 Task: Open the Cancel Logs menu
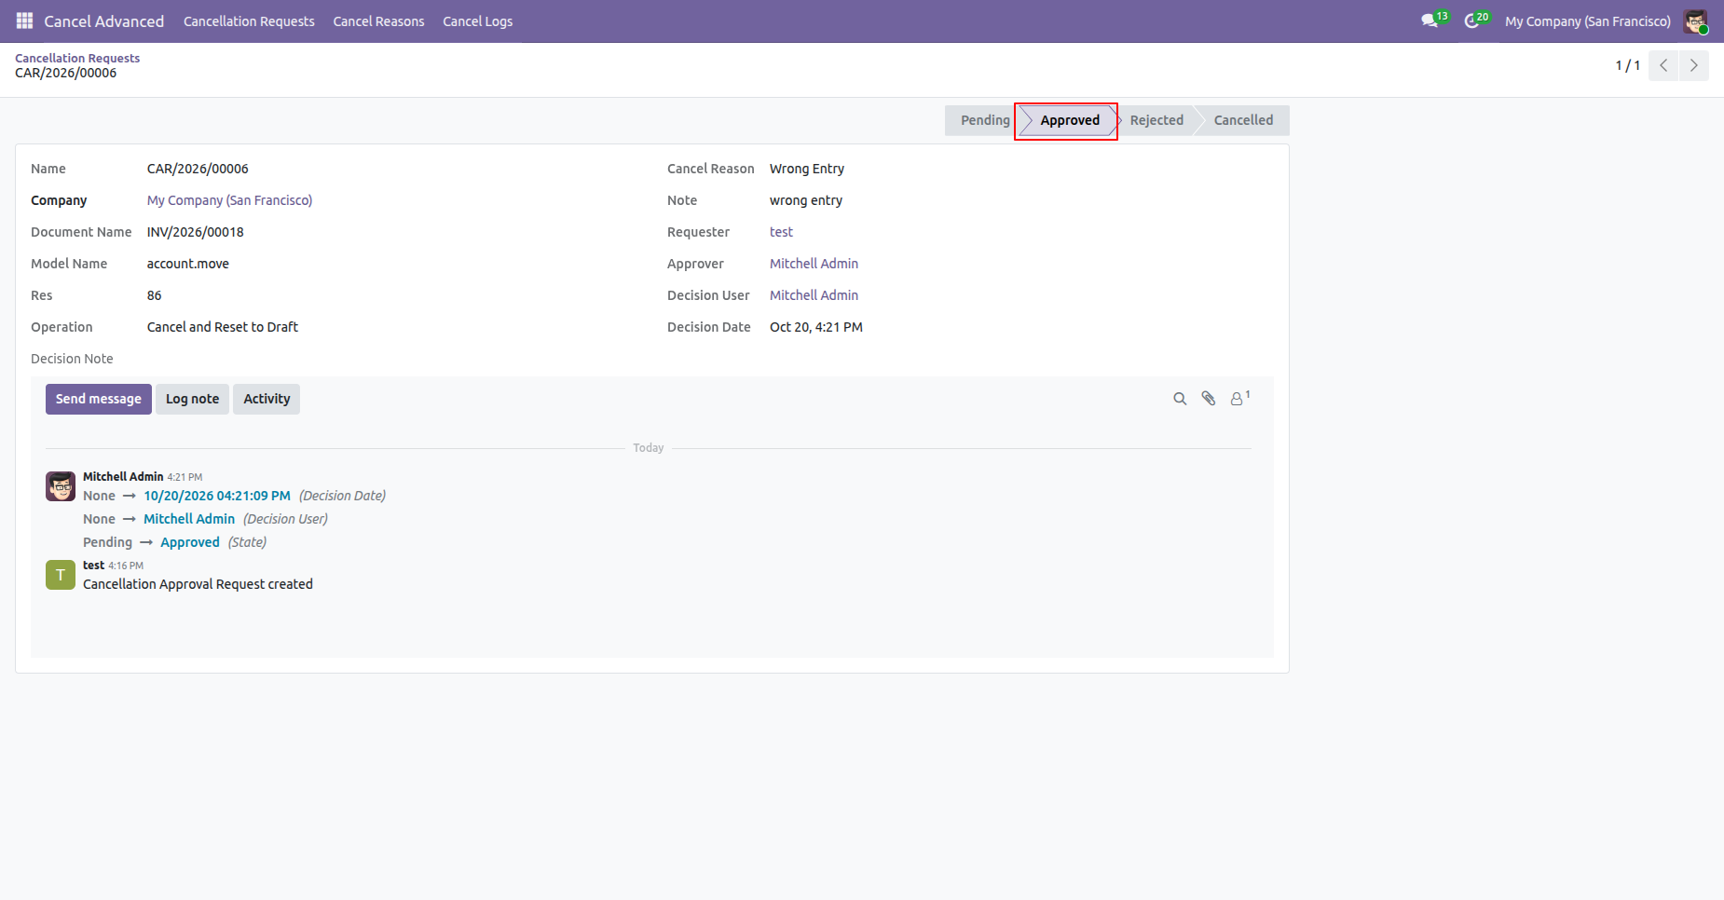477,21
